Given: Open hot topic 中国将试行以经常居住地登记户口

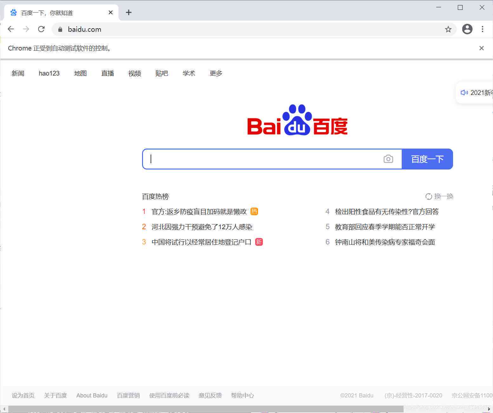Looking at the screenshot, I should [201, 242].
